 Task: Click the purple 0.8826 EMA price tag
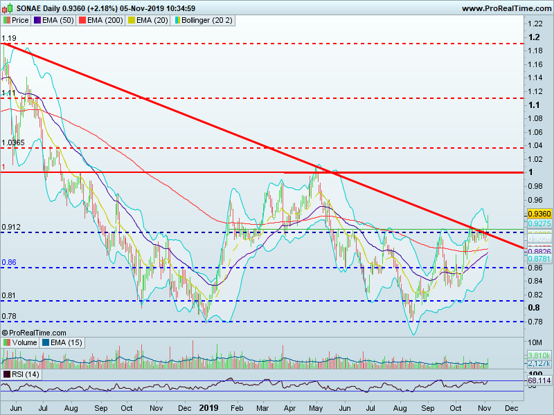pyautogui.click(x=539, y=251)
